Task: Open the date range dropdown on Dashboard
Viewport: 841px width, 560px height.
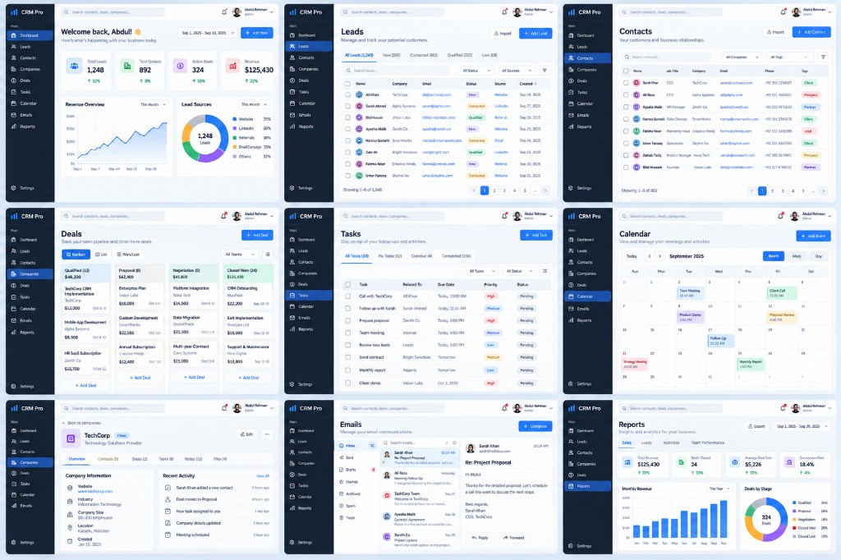Action: pos(208,33)
